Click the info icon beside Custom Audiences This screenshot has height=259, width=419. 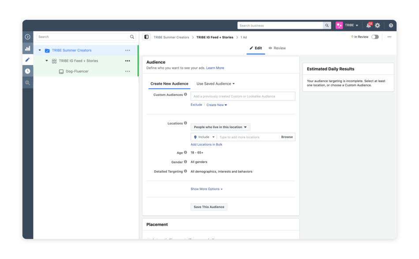(185, 94)
